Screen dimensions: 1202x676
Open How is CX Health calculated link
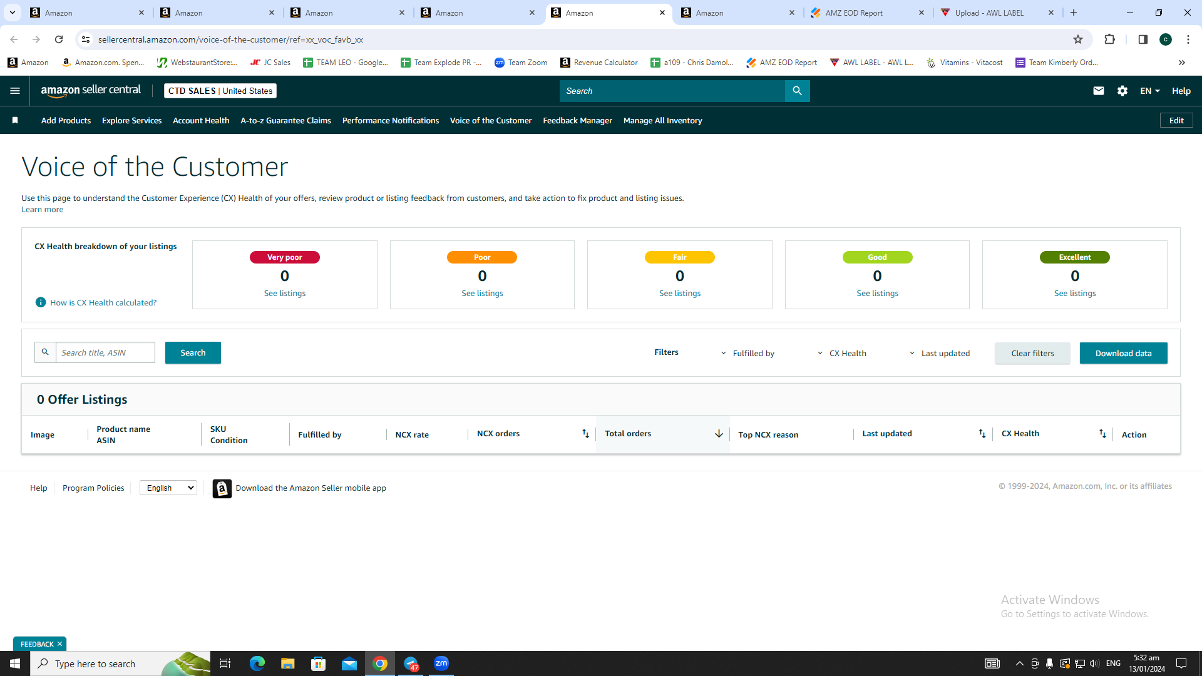point(103,302)
